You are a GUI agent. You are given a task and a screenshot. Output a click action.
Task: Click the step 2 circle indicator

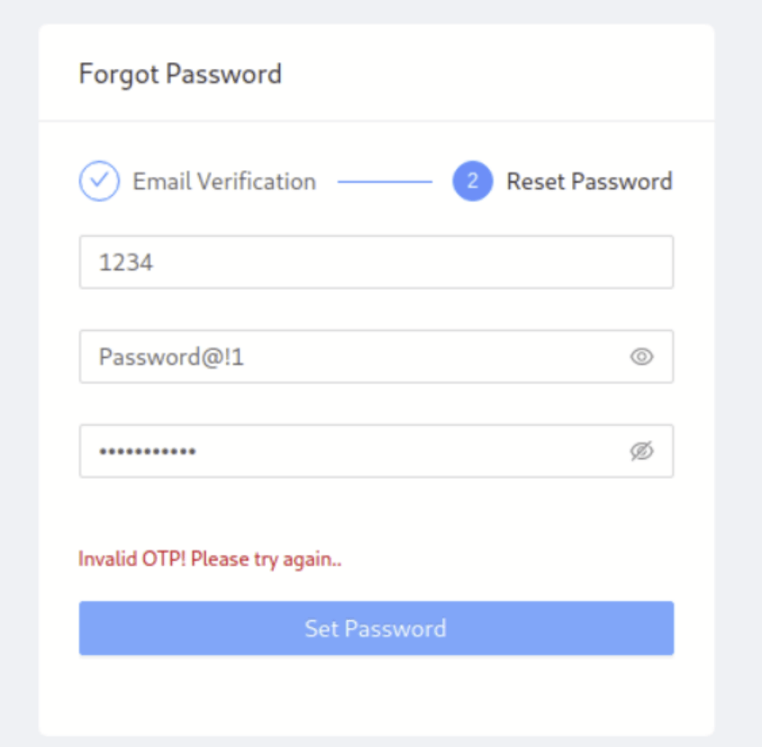point(471,181)
